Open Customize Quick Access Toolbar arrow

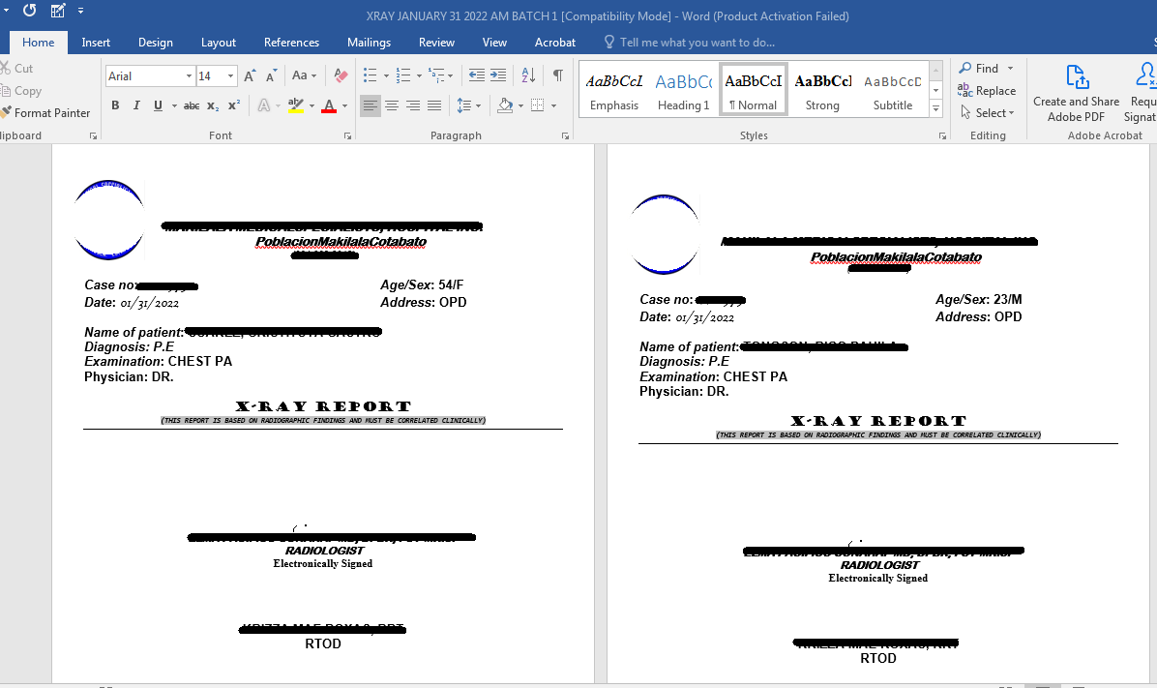80,11
